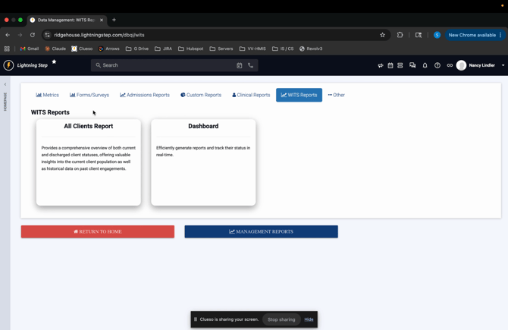Screen dimensions: 508x330
Task: Switch to the Metrics tab
Action: tap(47, 95)
